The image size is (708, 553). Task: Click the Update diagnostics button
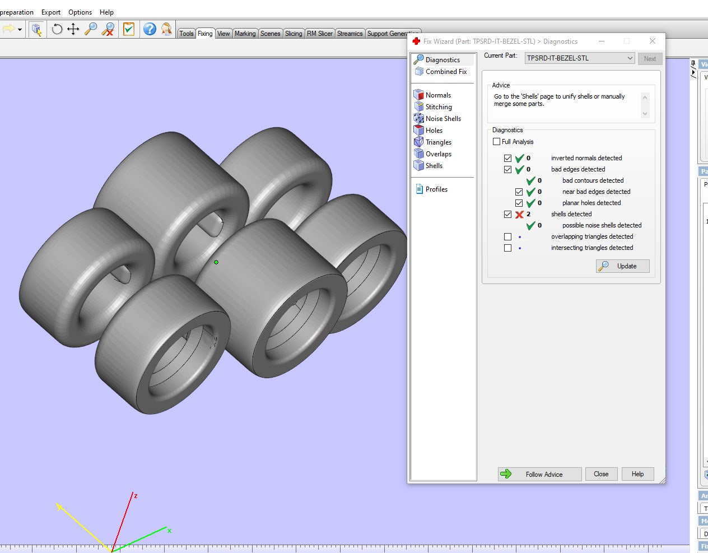[x=622, y=266]
